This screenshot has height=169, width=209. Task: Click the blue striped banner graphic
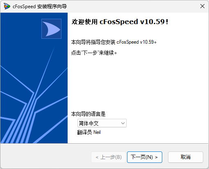click(x=34, y=78)
